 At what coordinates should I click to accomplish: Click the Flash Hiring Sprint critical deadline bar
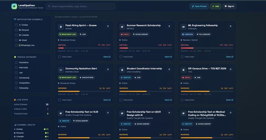(x=84, y=48)
